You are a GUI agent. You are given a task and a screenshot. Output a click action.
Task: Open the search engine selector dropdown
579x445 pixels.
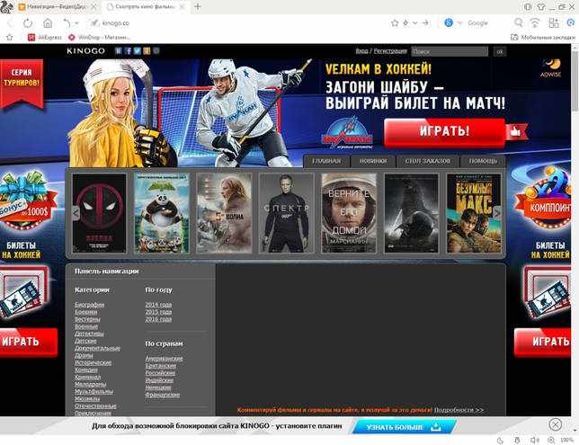point(459,22)
